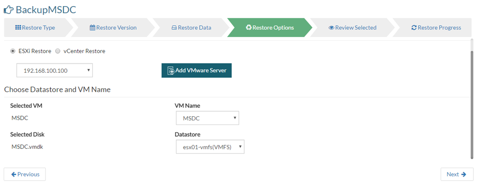Select the ESXi Restore radio button
This screenshot has height=189, width=479.
point(13,51)
